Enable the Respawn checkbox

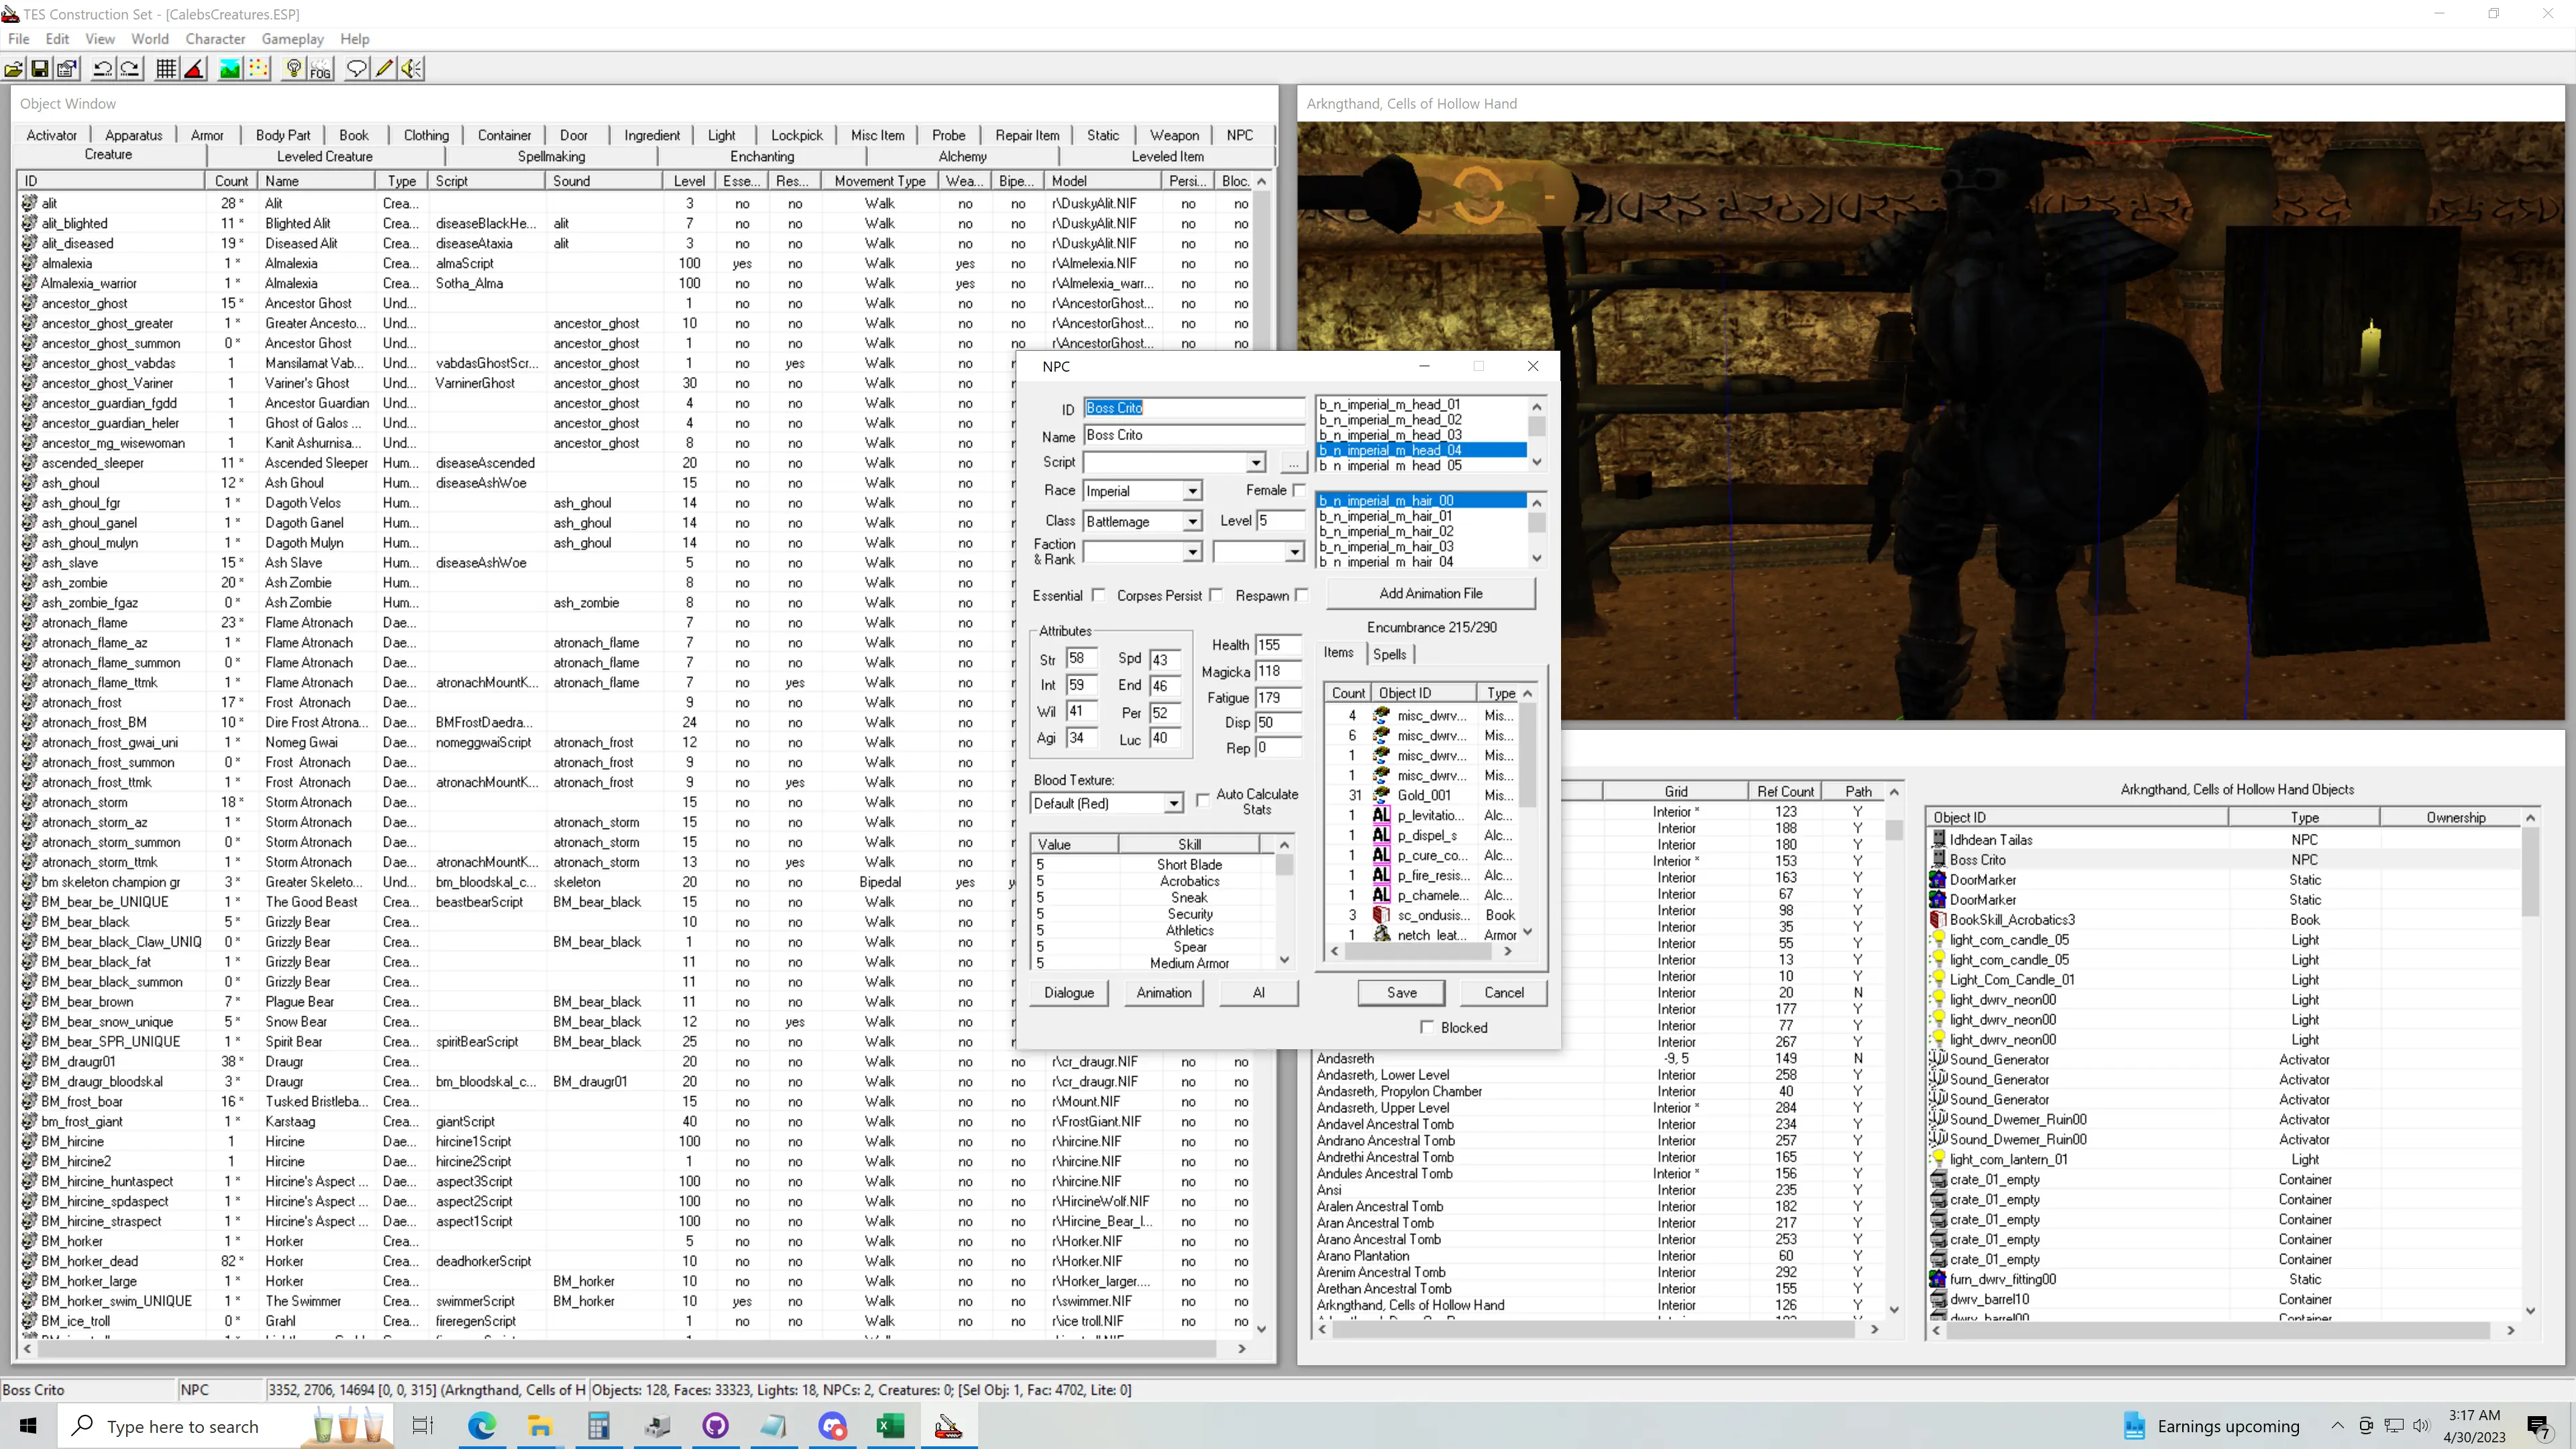[x=1302, y=595]
